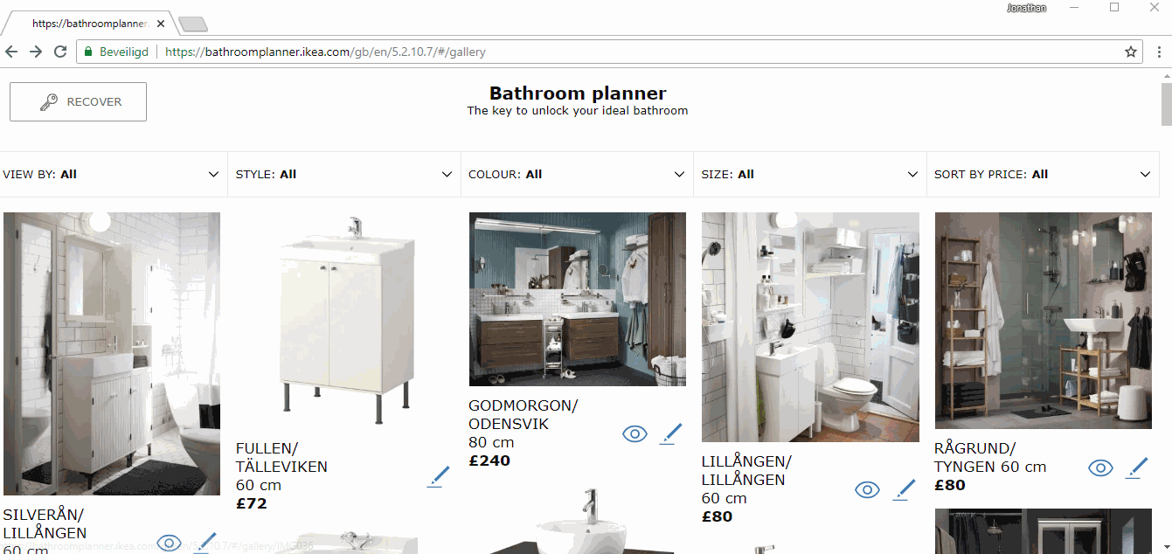Open the VIEW BY filter dropdown
This screenshot has height=554, width=1172.
[x=114, y=174]
